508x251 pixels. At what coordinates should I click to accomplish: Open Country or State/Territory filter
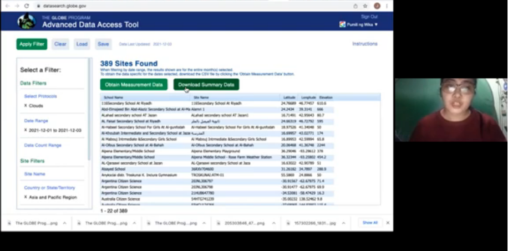click(x=49, y=188)
